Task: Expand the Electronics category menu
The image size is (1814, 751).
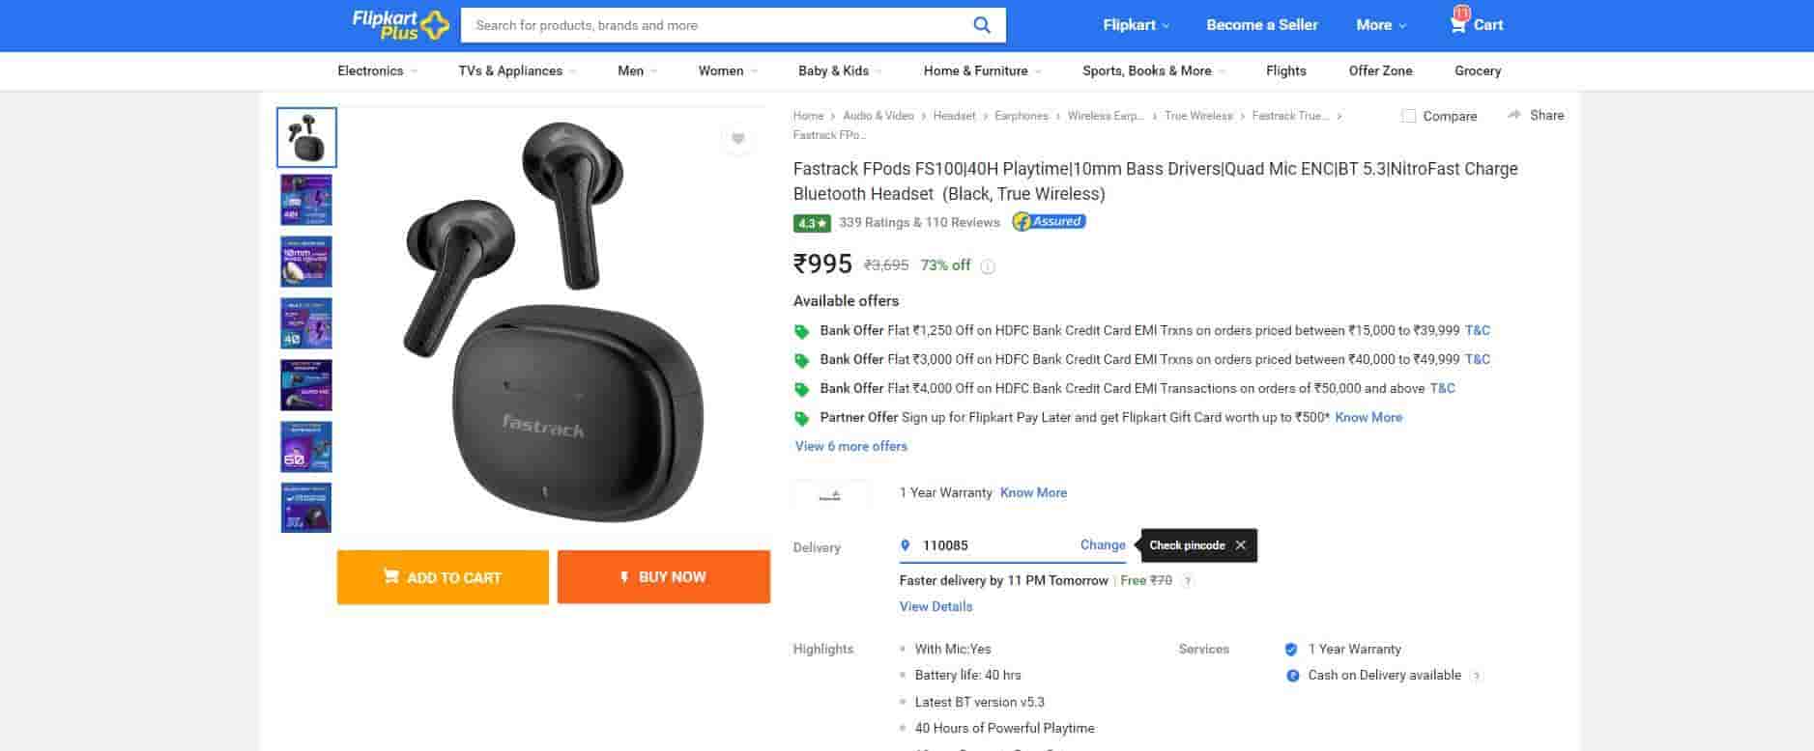Action: pos(377,71)
